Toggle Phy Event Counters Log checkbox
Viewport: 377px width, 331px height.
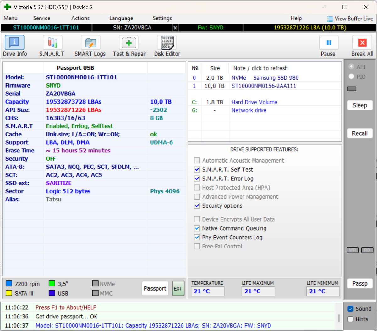(x=197, y=238)
